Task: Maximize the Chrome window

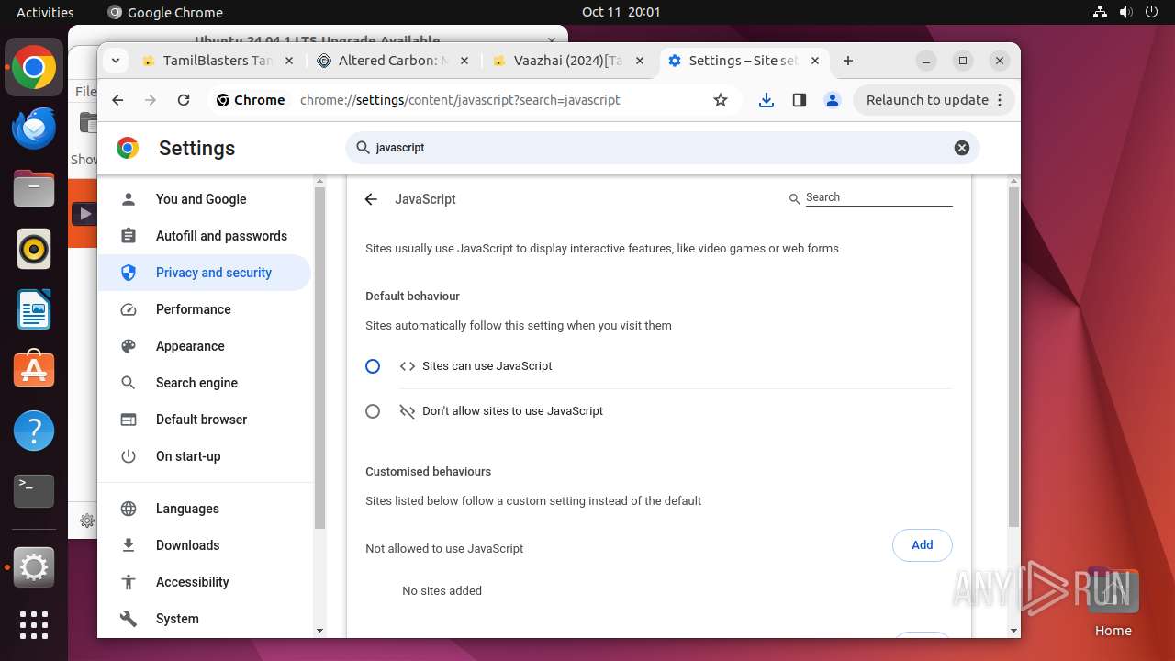Action: [x=963, y=61]
